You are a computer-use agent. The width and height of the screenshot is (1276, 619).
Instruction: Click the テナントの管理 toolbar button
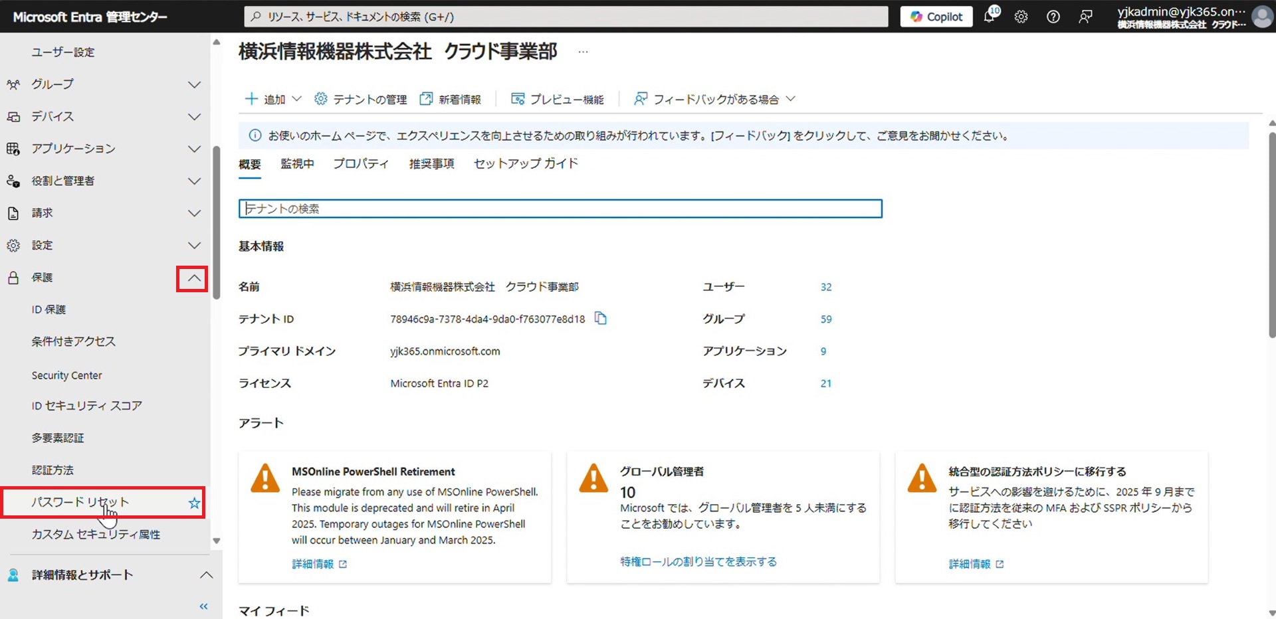(x=361, y=99)
